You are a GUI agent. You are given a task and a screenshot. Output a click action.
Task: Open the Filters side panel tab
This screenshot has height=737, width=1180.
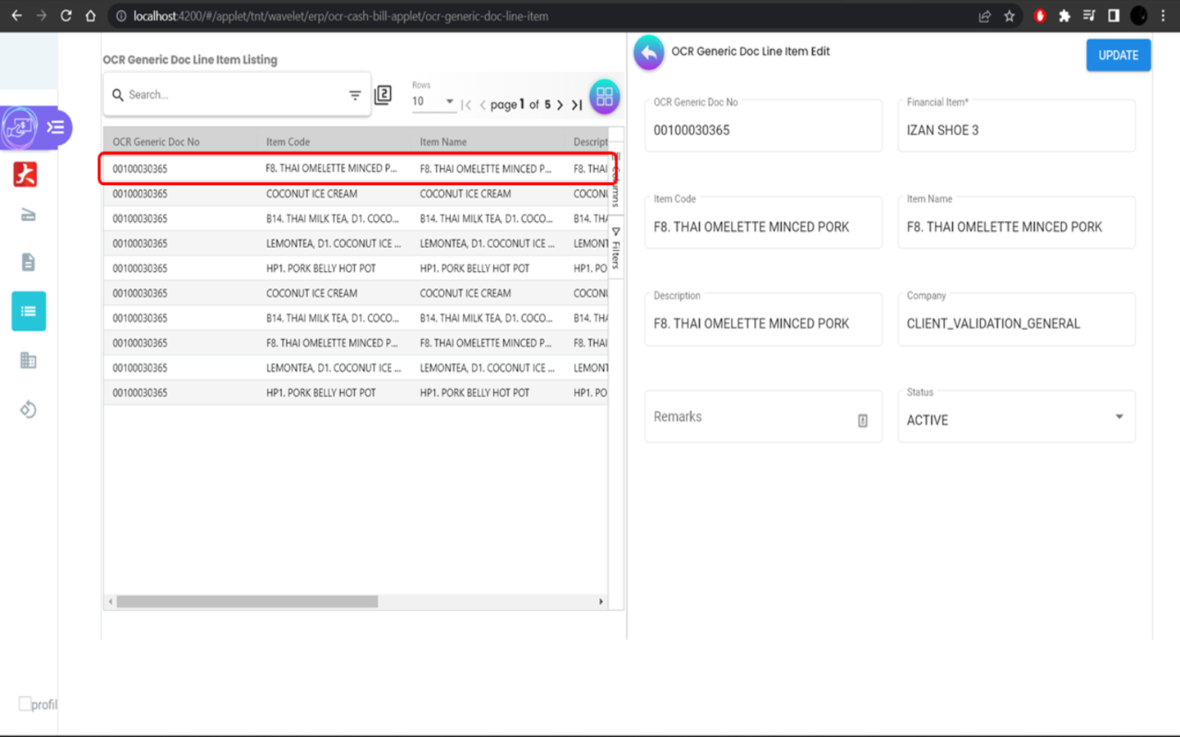tap(616, 249)
